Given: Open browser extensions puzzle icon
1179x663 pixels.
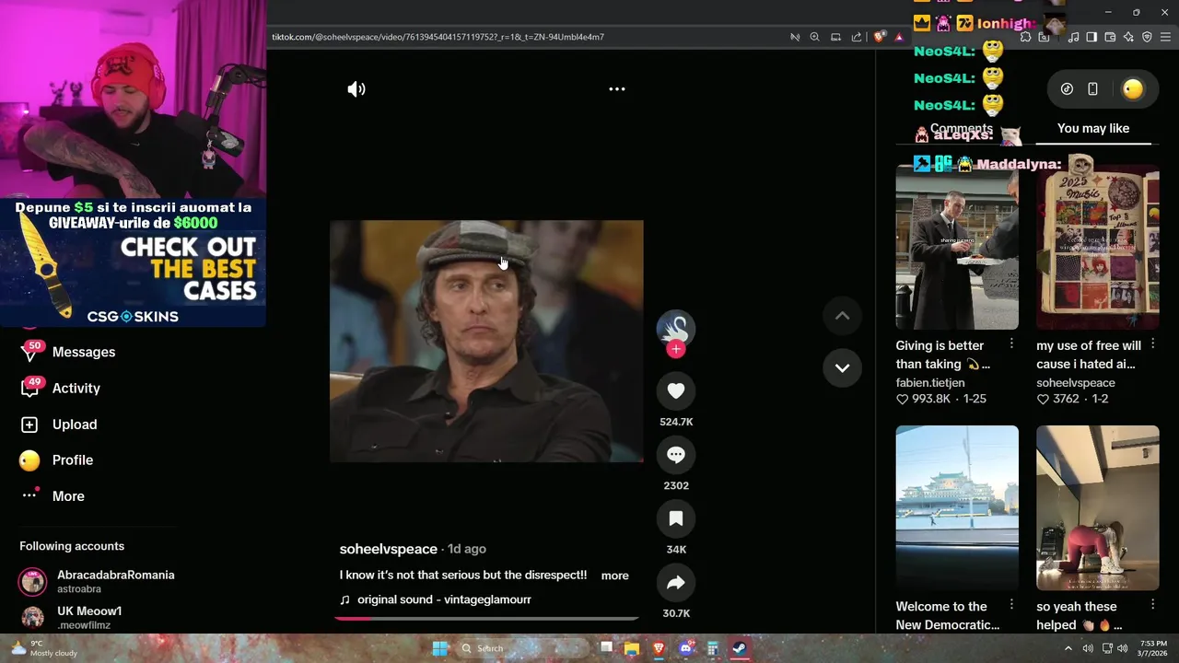Looking at the screenshot, I should point(1025,37).
